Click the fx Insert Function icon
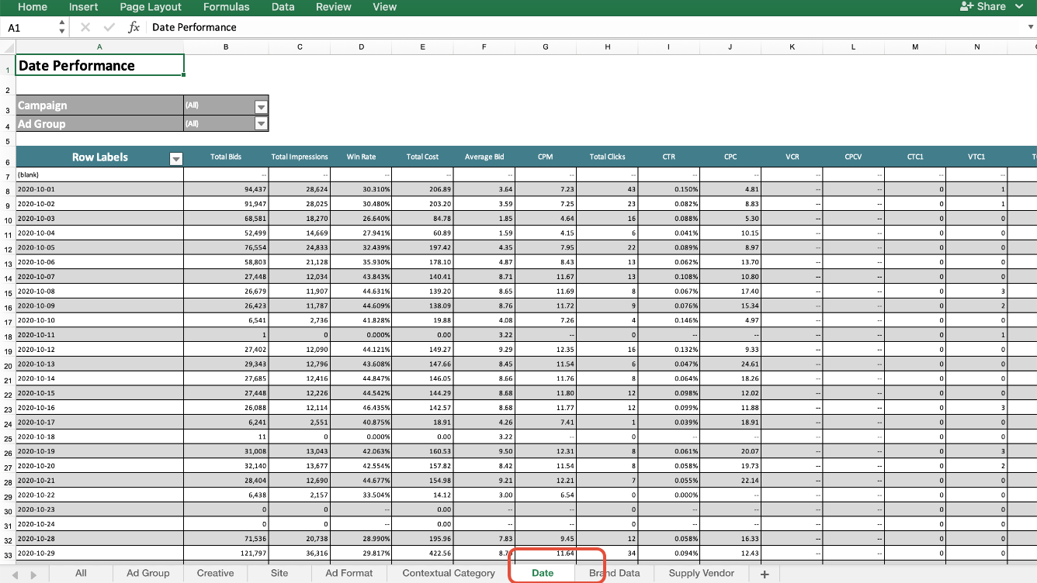This screenshot has height=583, width=1037. 134,27
